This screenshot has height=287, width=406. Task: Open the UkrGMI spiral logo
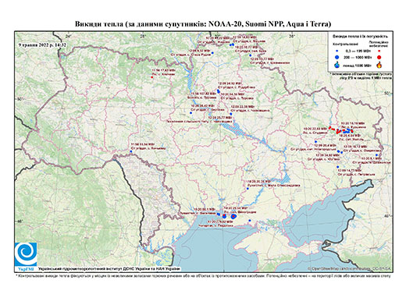click(x=26, y=254)
